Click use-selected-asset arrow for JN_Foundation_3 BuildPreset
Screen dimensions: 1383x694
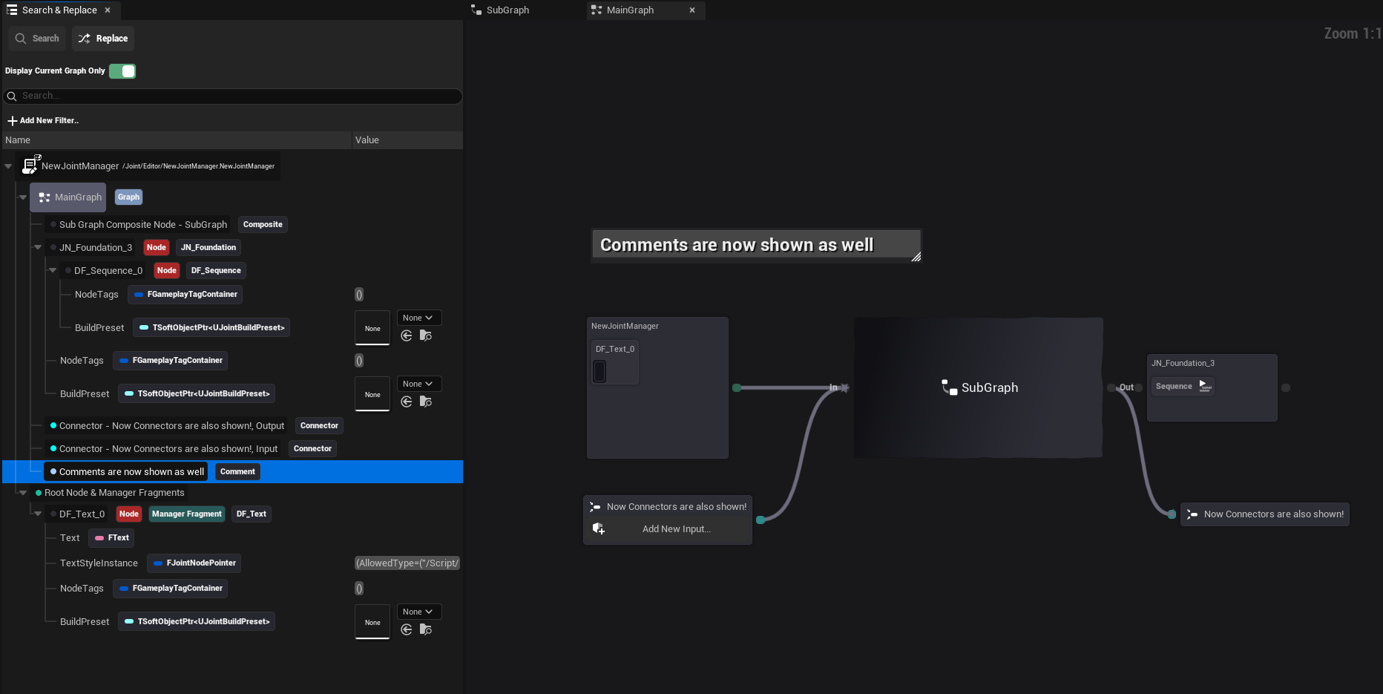point(407,402)
